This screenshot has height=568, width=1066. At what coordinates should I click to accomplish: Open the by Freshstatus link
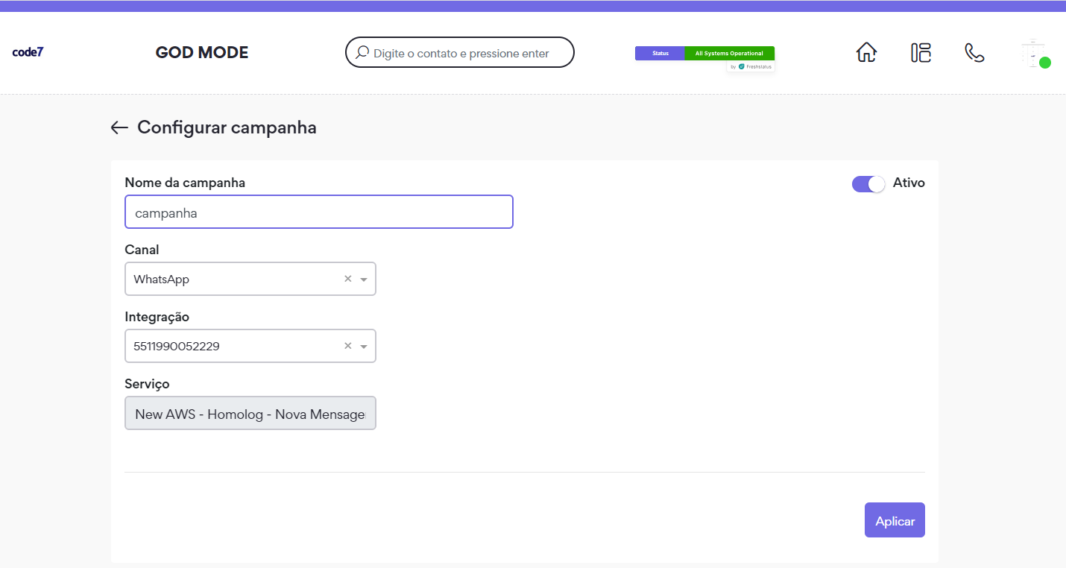751,66
